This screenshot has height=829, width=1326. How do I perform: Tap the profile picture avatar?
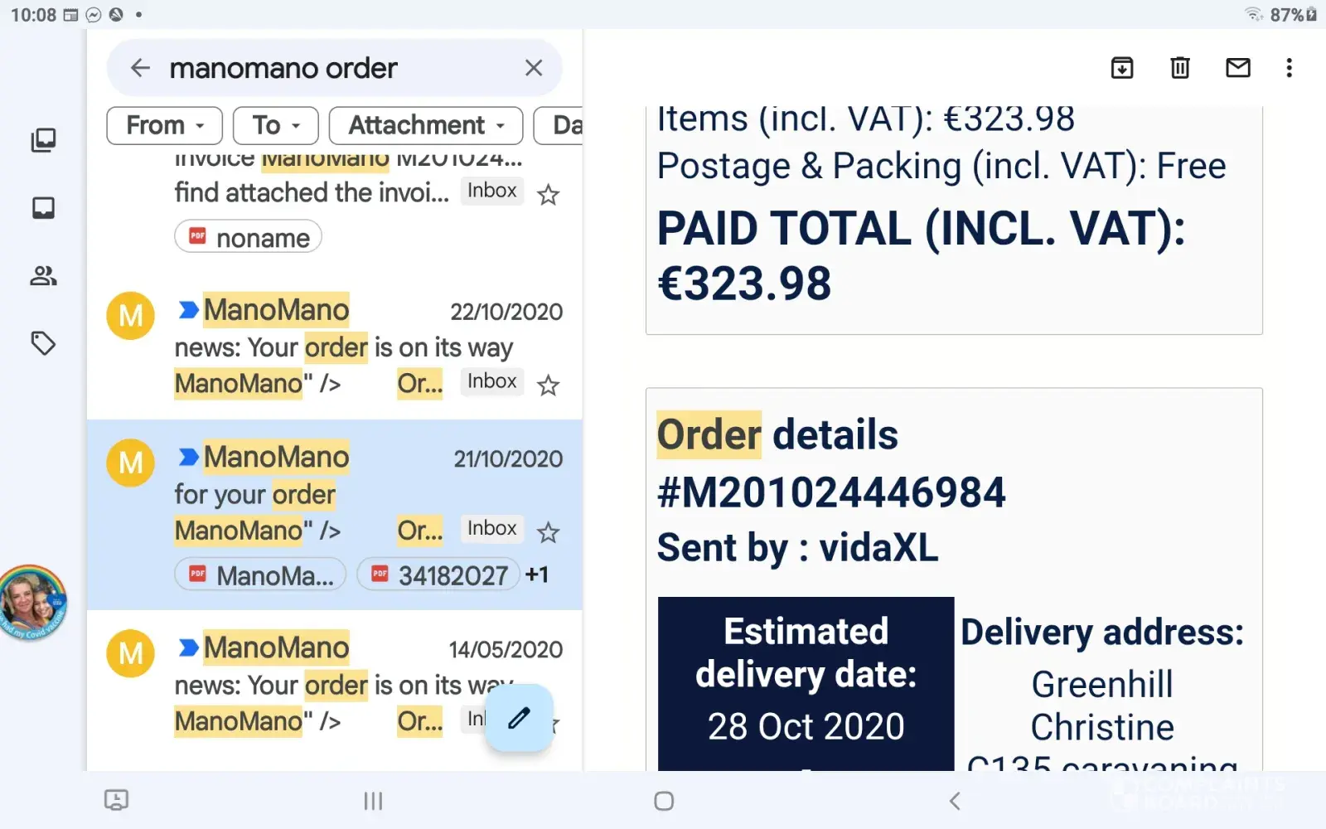point(31,603)
